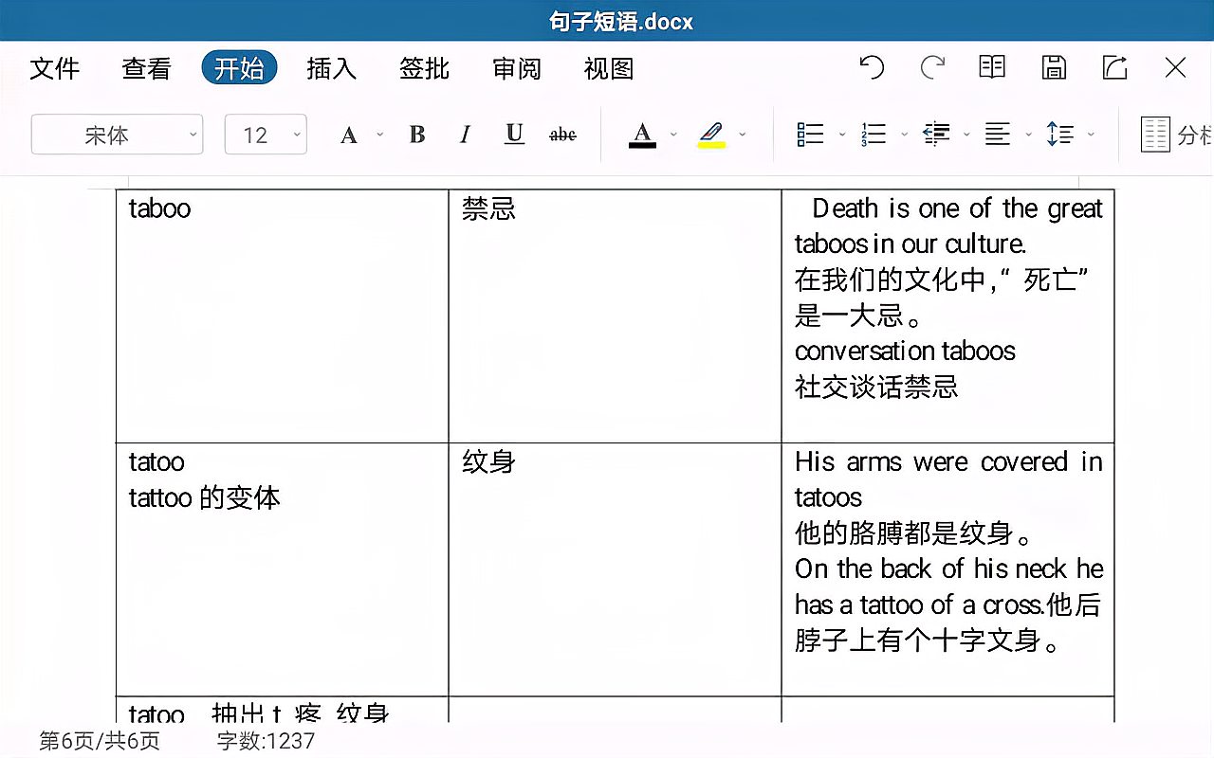This screenshot has height=758, width=1214.
Task: Click the text conversation taboos
Action: click(x=905, y=352)
